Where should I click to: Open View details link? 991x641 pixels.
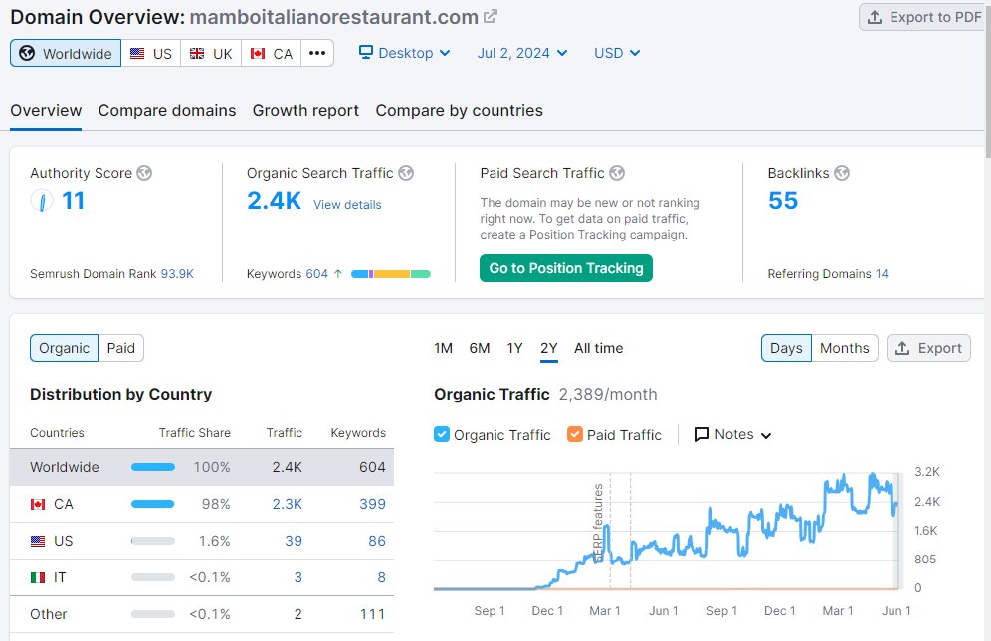(347, 205)
